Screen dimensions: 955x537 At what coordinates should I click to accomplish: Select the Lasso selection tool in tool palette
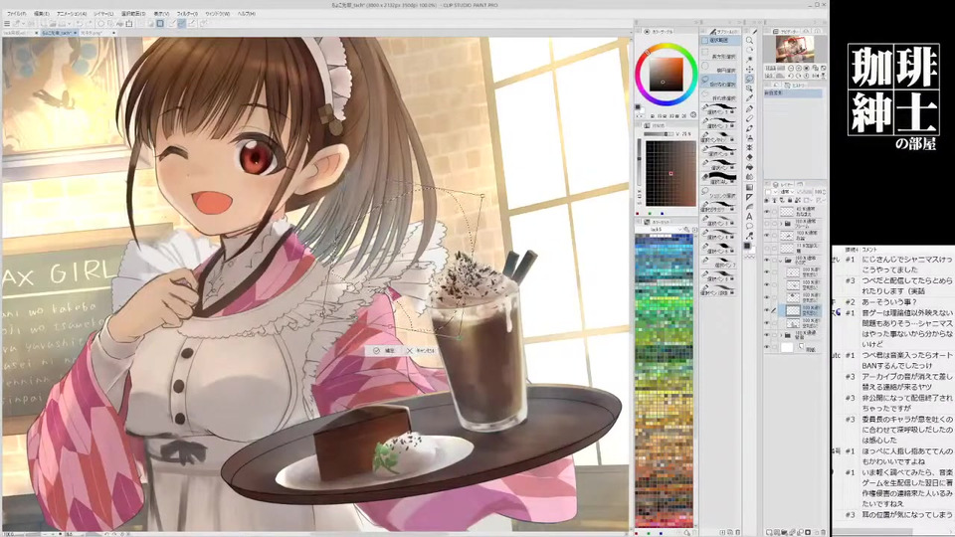click(749, 79)
